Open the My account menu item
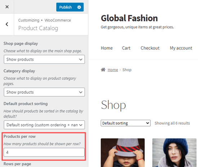Viewport: 198px width, 167px height. tap(181, 48)
